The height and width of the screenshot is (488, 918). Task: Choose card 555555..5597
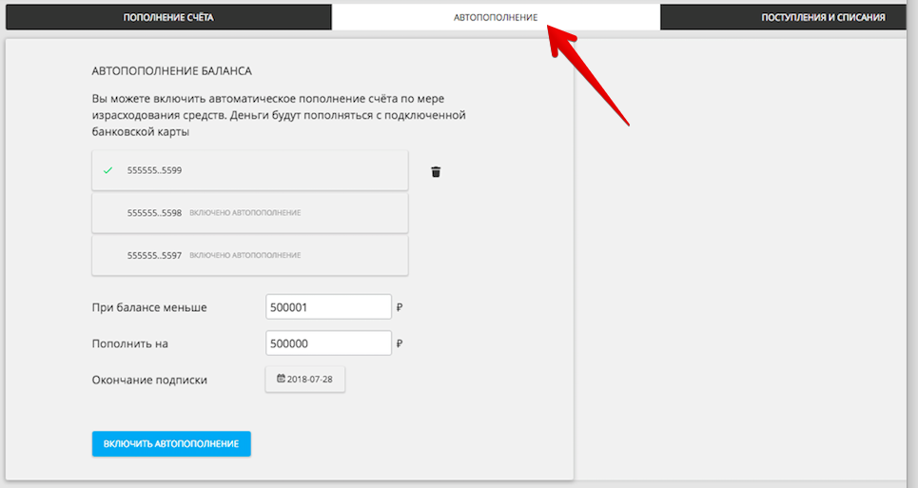(x=249, y=255)
